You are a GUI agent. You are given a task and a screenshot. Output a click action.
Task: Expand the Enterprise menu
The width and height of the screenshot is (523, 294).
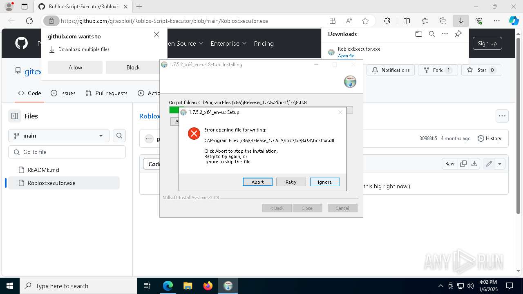coord(228,43)
